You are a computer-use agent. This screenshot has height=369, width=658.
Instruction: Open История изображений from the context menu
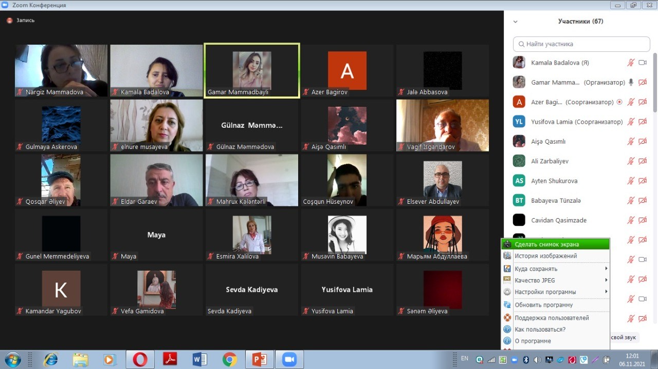click(555, 256)
